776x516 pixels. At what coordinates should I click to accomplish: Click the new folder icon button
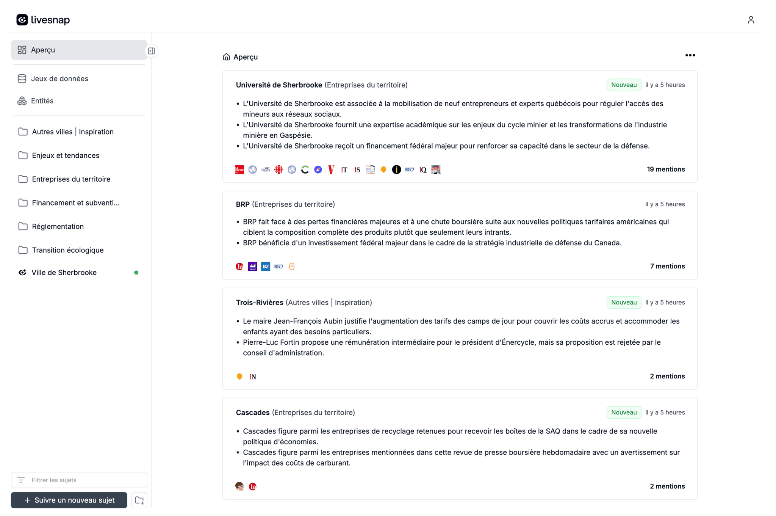click(139, 500)
